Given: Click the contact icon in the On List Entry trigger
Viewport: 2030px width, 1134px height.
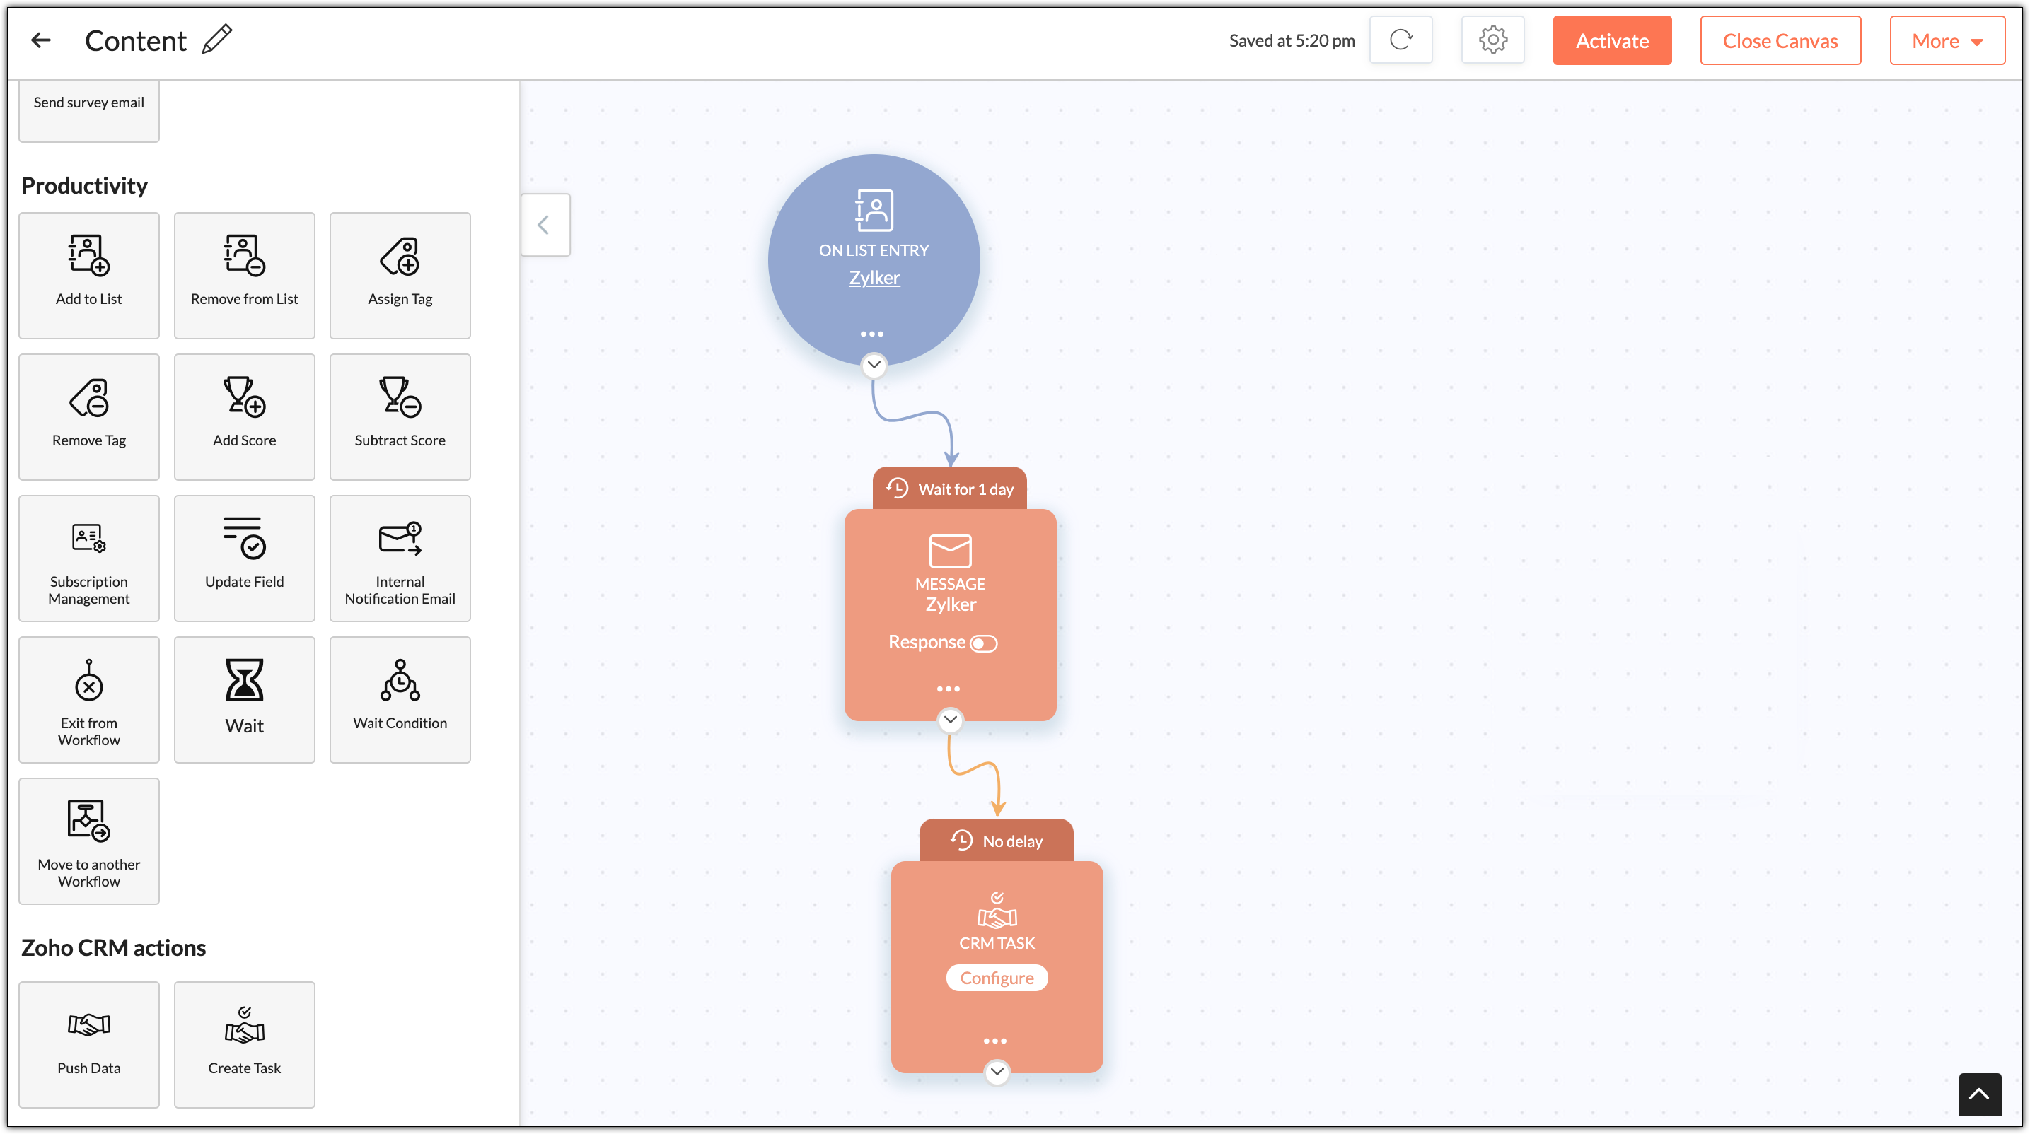Looking at the screenshot, I should (874, 210).
